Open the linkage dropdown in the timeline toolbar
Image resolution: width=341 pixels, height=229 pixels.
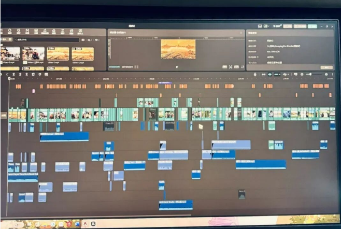click(277, 75)
